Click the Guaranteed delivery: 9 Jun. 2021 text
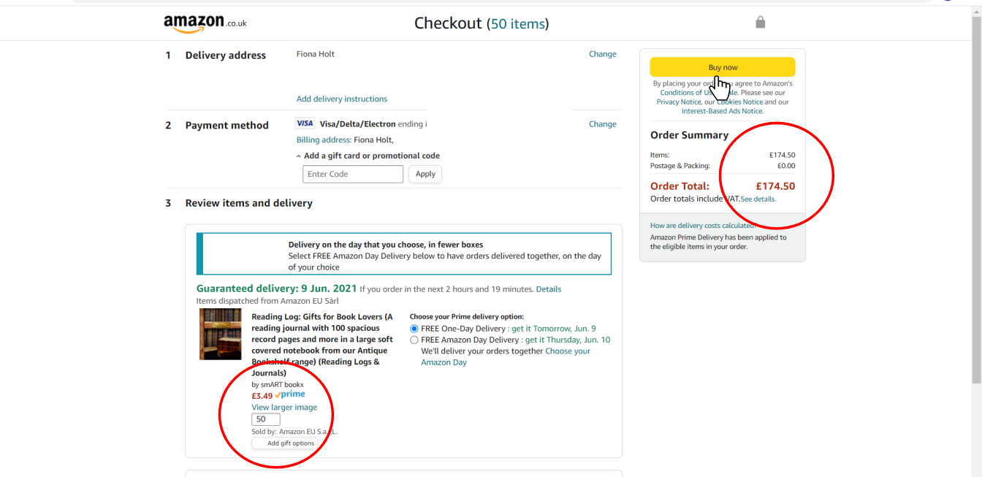 [x=277, y=289]
